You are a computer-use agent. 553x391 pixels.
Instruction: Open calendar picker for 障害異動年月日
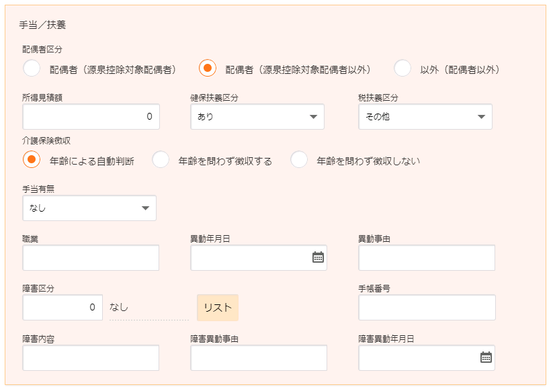point(486,357)
